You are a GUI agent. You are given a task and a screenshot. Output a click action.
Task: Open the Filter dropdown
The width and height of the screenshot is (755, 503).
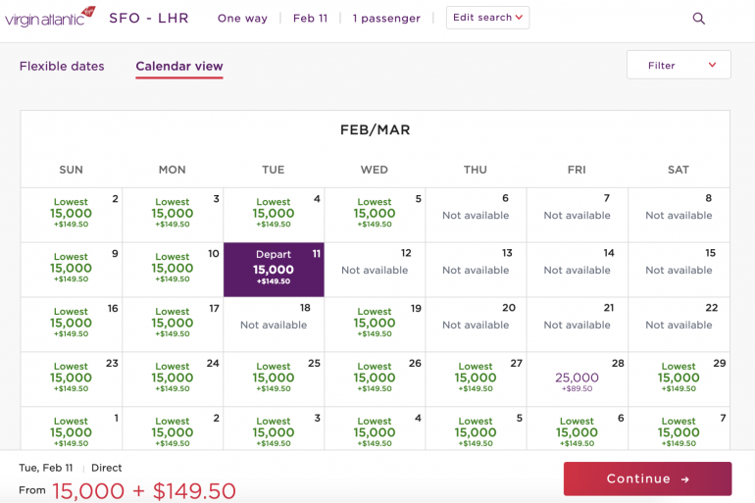click(x=679, y=66)
